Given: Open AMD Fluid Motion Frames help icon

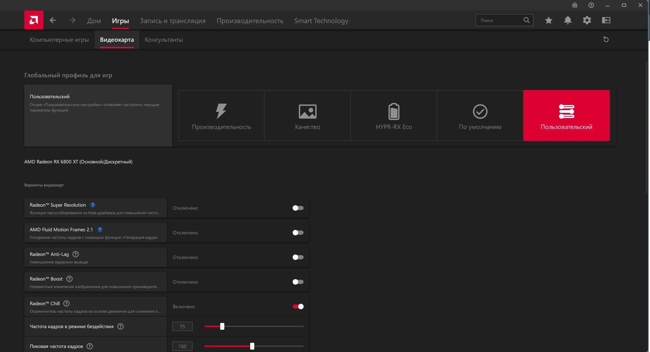Looking at the screenshot, I should pos(100,230).
